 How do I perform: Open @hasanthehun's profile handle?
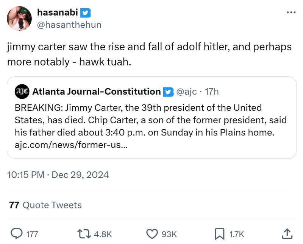[x=69, y=25]
